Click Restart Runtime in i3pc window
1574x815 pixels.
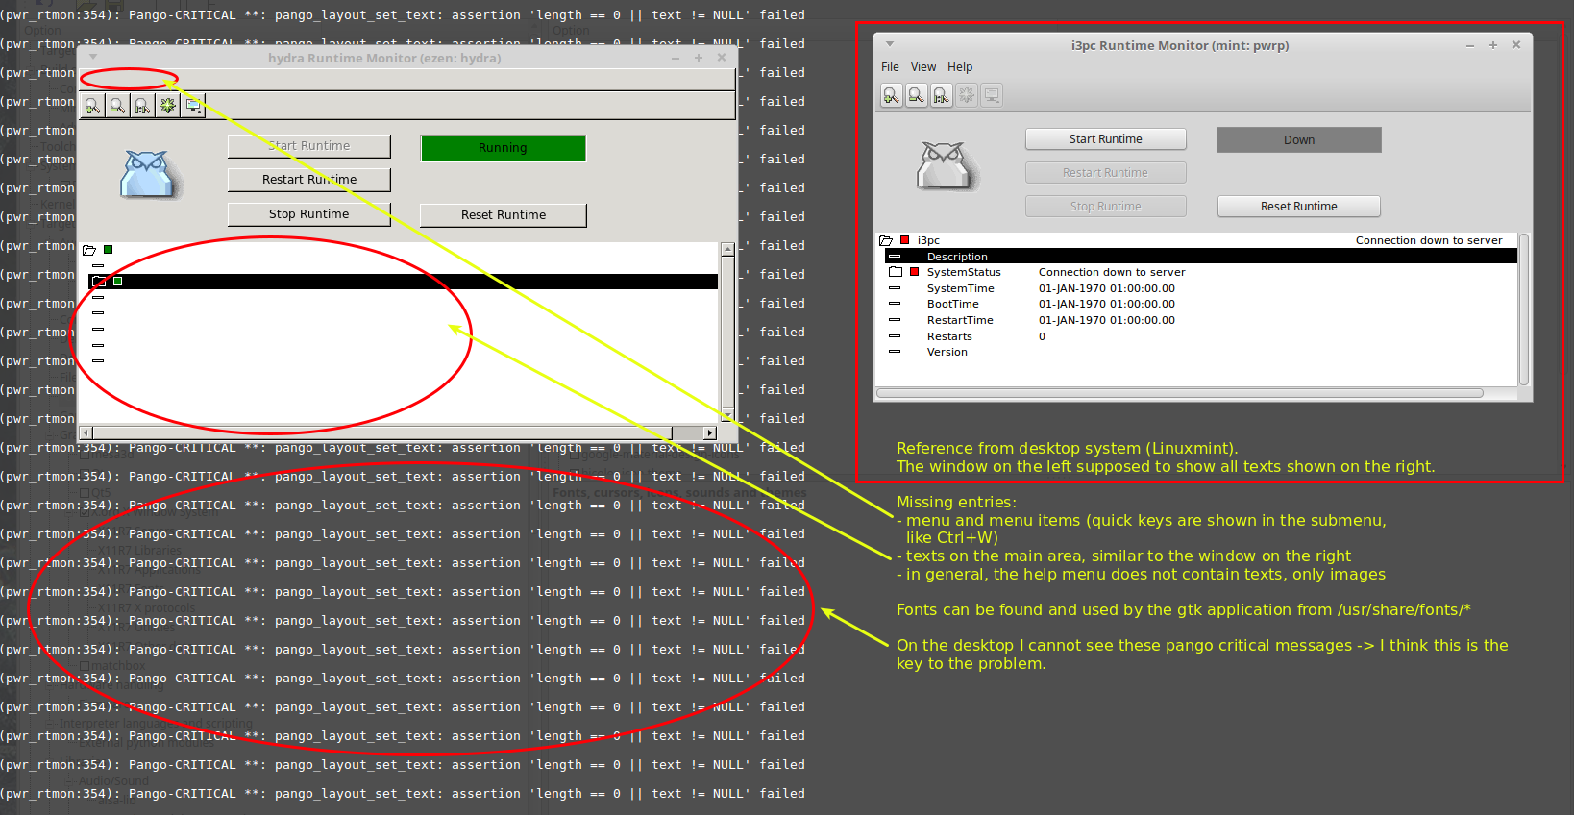1106,173
